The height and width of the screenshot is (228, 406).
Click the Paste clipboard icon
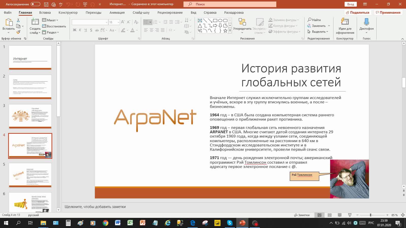[x=9, y=22]
